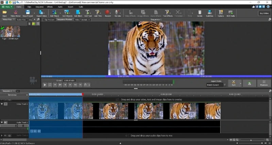Image resolution: width=272 pixels, height=145 pixels.
Task: Click the Split scissors button
Action: click(x=234, y=83)
